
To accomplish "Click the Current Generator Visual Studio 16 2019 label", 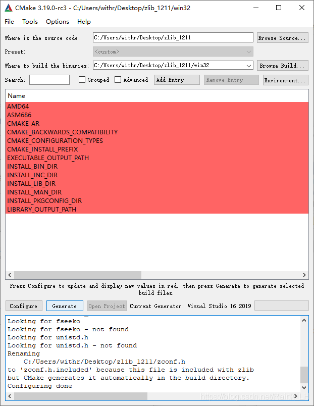I will 190,306.
